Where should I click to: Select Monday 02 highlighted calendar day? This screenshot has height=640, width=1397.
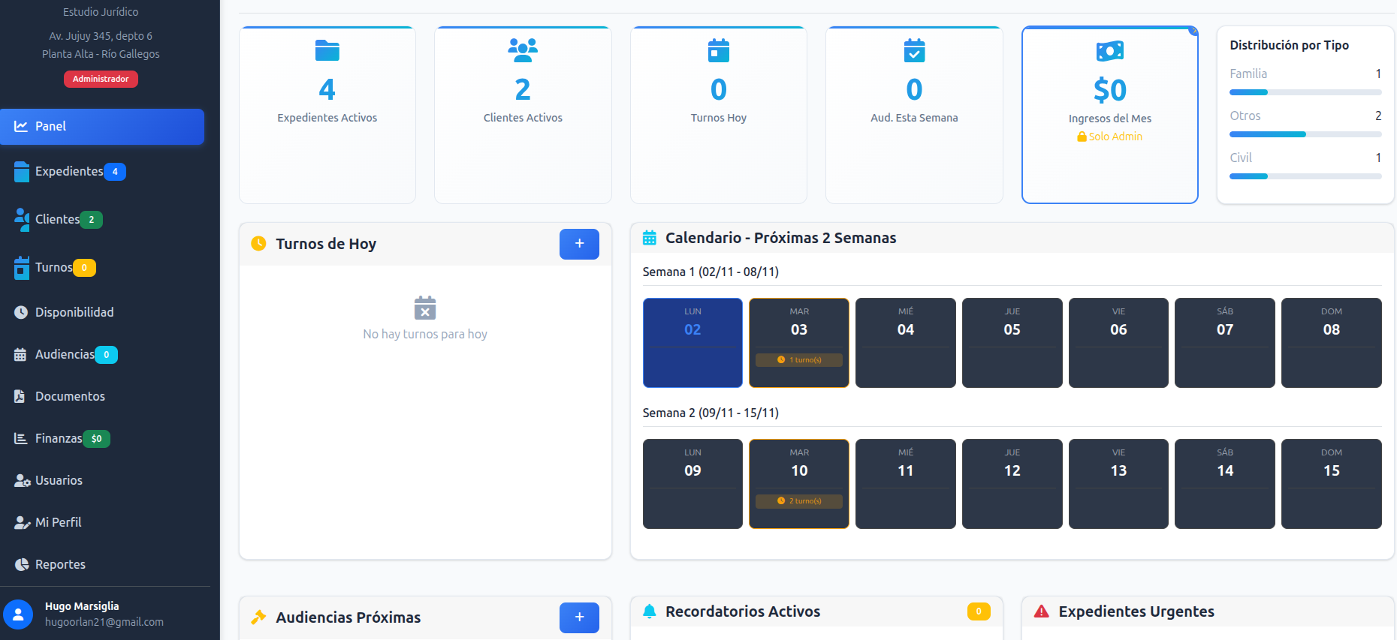pyautogui.click(x=692, y=343)
